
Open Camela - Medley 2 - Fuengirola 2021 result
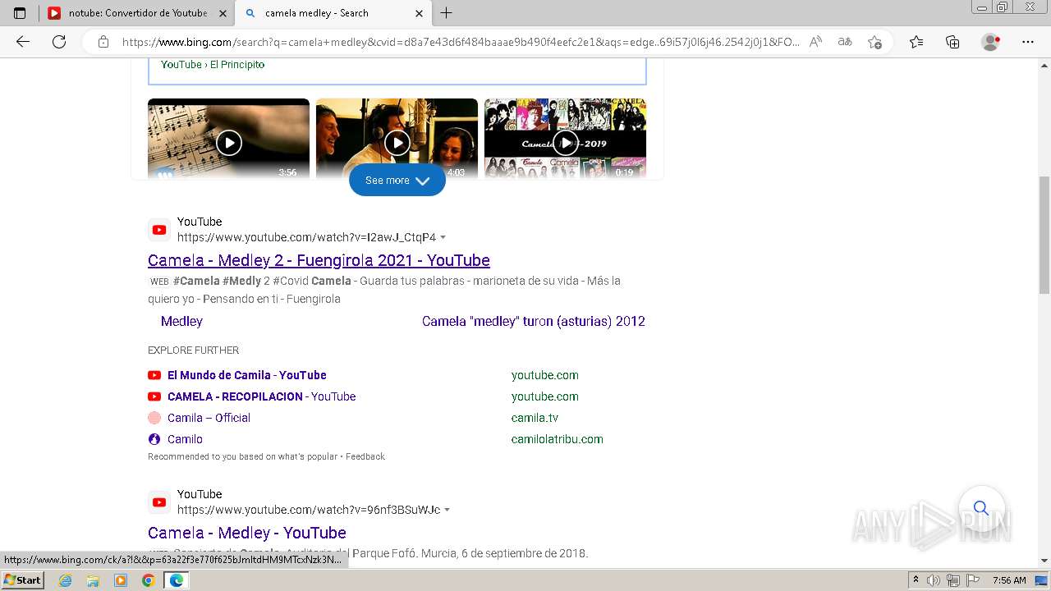(x=319, y=260)
